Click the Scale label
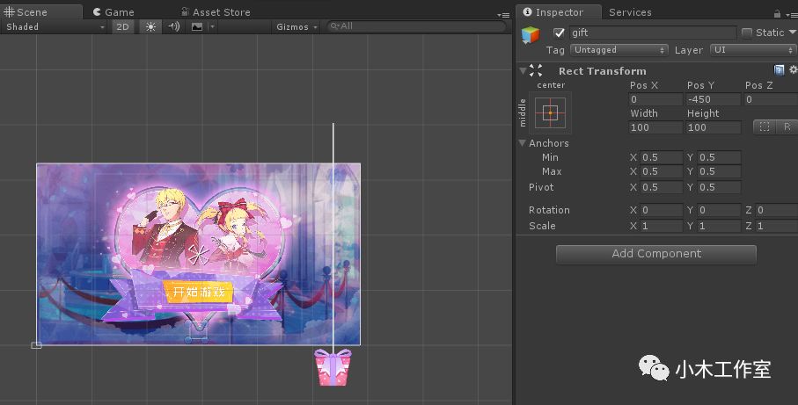The width and height of the screenshot is (798, 405). 542,226
